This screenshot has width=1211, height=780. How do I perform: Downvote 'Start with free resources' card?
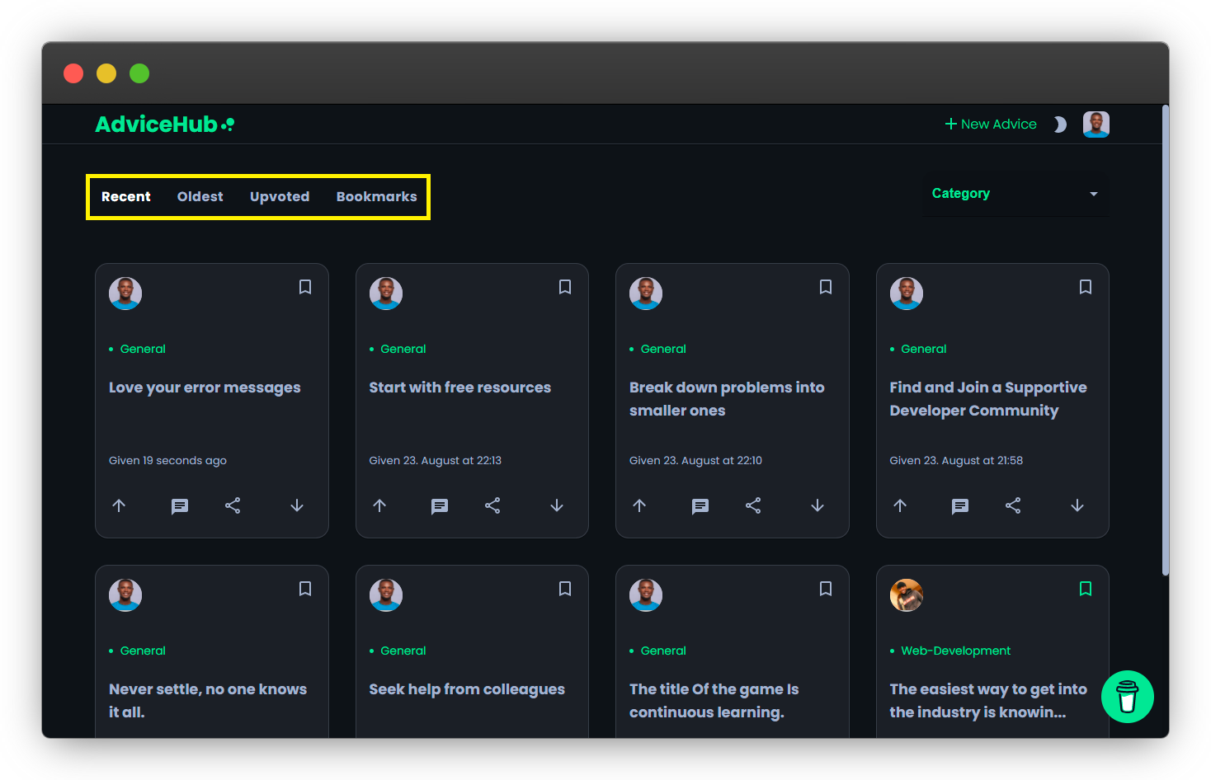[557, 505]
